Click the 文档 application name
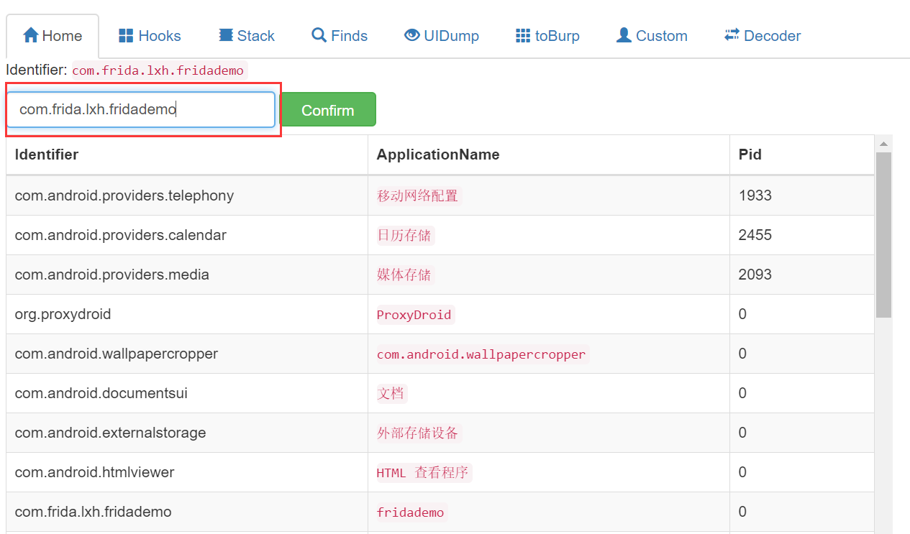This screenshot has width=910, height=534. (x=391, y=393)
